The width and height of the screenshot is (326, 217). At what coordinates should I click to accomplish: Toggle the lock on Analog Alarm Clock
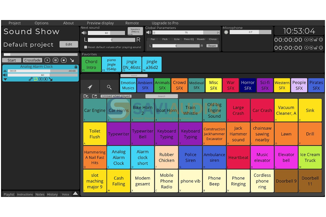click(x=76, y=67)
